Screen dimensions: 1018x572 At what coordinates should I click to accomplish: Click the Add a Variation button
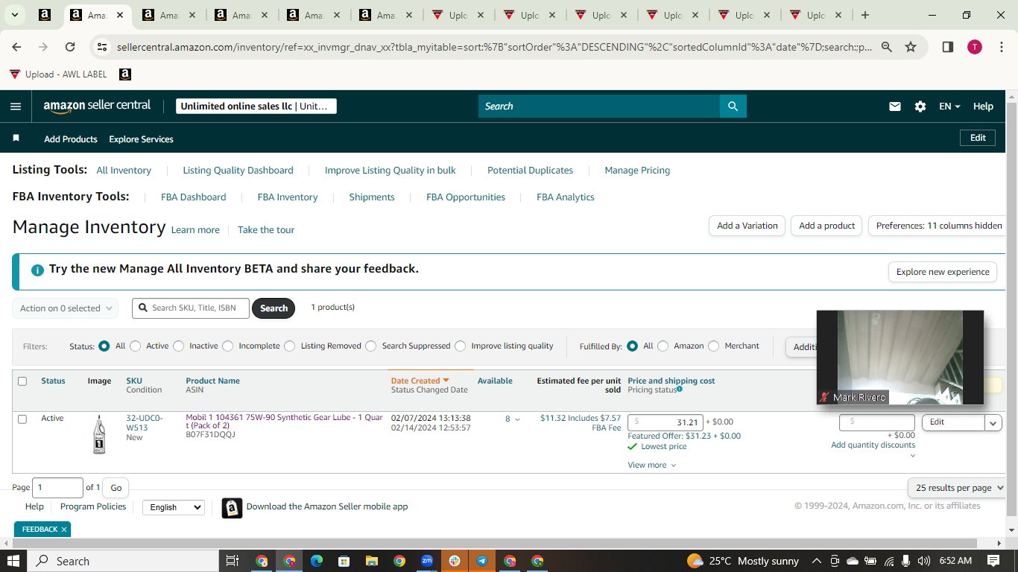pyautogui.click(x=747, y=226)
